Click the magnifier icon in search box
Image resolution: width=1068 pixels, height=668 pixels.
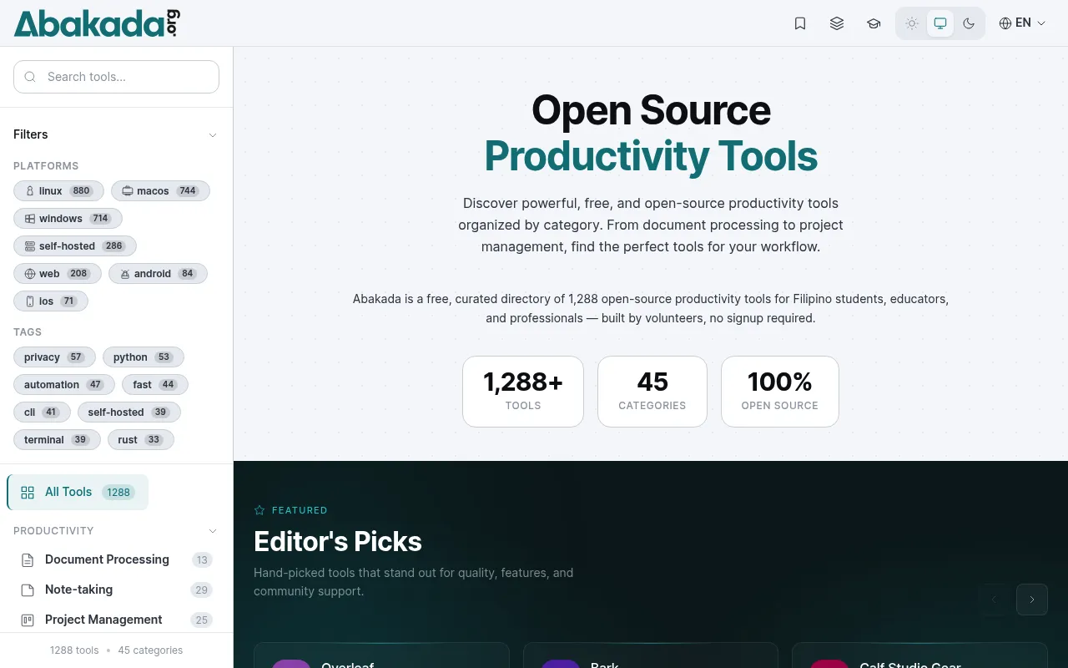[x=31, y=77]
